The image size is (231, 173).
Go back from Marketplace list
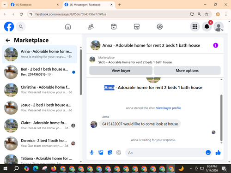[8, 40]
